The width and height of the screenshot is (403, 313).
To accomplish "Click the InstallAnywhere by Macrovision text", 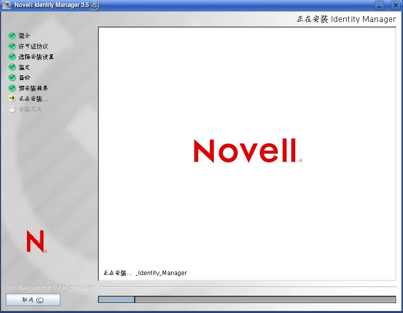I will coord(47,288).
